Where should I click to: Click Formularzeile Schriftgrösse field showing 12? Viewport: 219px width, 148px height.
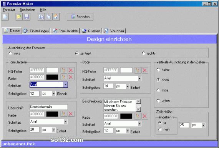[x=35, y=94]
